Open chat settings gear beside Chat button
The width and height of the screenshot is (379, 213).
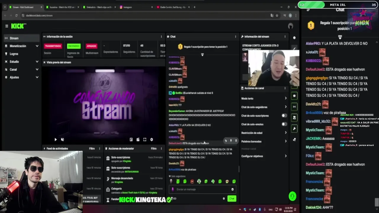(224, 199)
